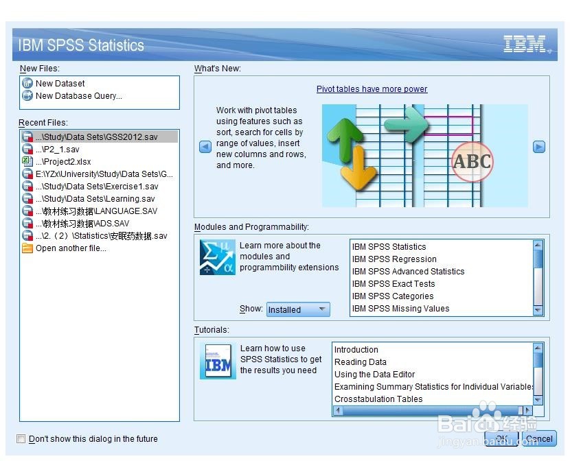Click tutorials horizontal scroll left arrow
Screen dimensions: 570x461
338,410
